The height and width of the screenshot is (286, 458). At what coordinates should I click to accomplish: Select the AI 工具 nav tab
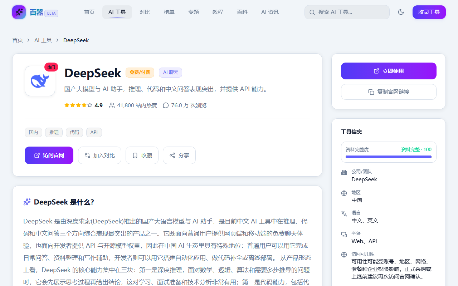(x=117, y=12)
